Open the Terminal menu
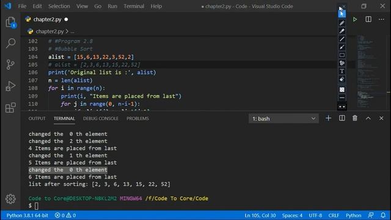Image resolution: width=391 pixels, height=220 pixels. (x=134, y=6)
